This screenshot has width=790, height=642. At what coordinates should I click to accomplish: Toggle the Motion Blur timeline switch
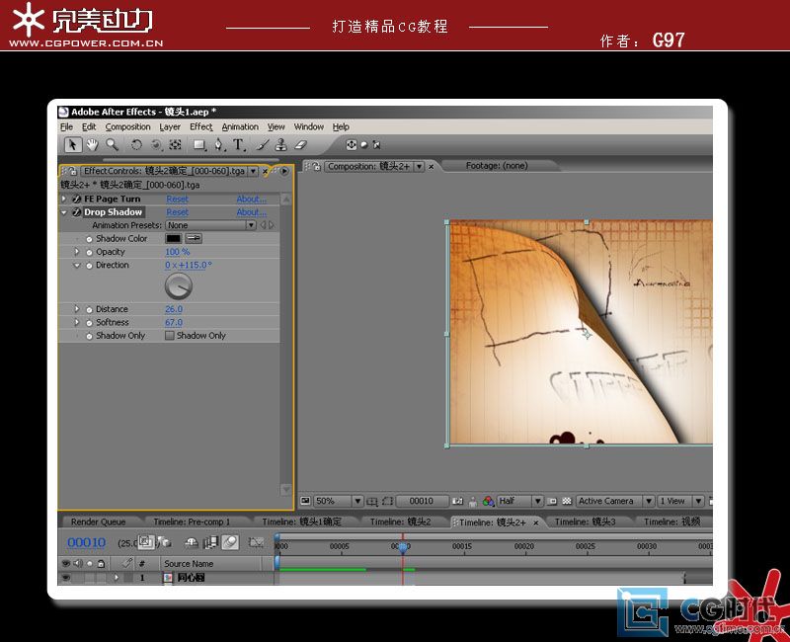tap(230, 542)
